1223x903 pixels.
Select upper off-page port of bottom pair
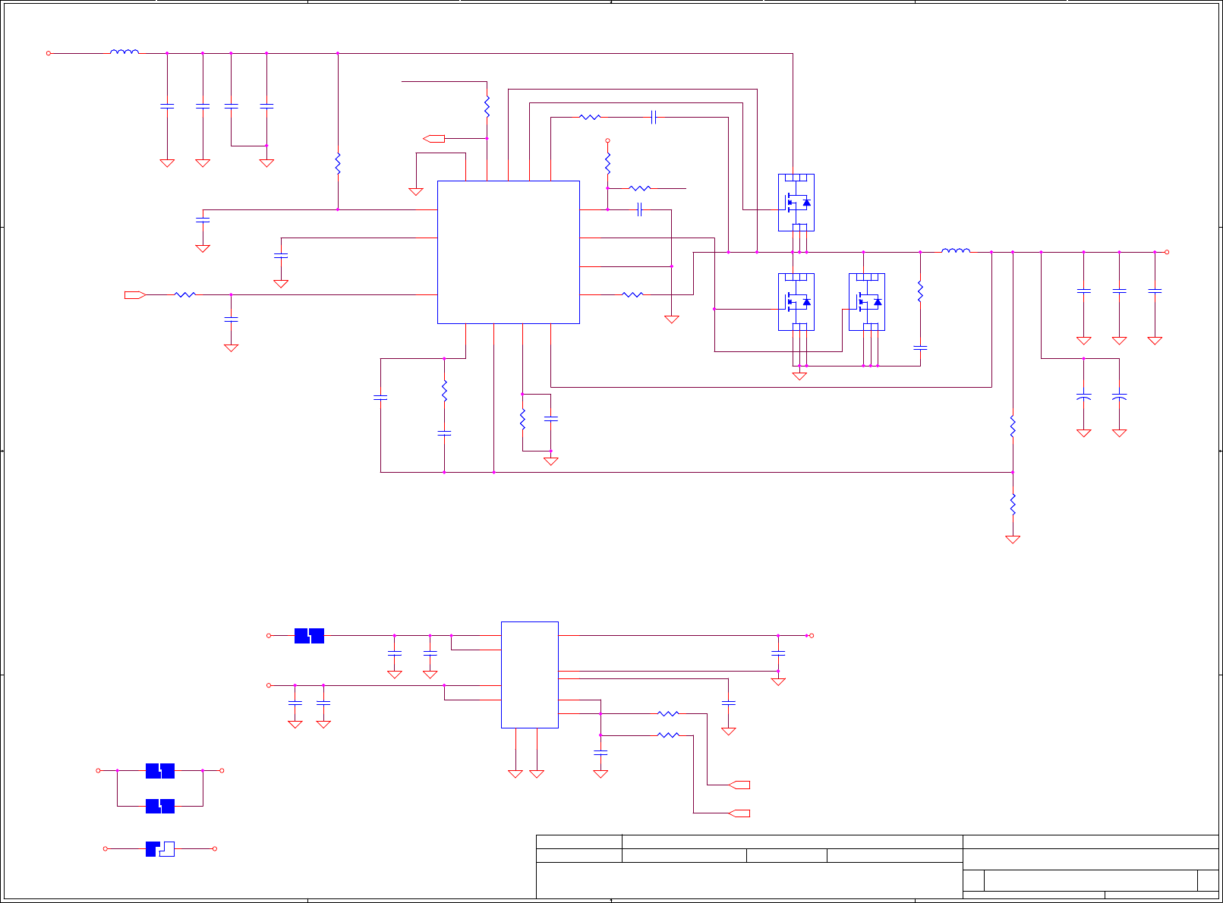coord(739,785)
